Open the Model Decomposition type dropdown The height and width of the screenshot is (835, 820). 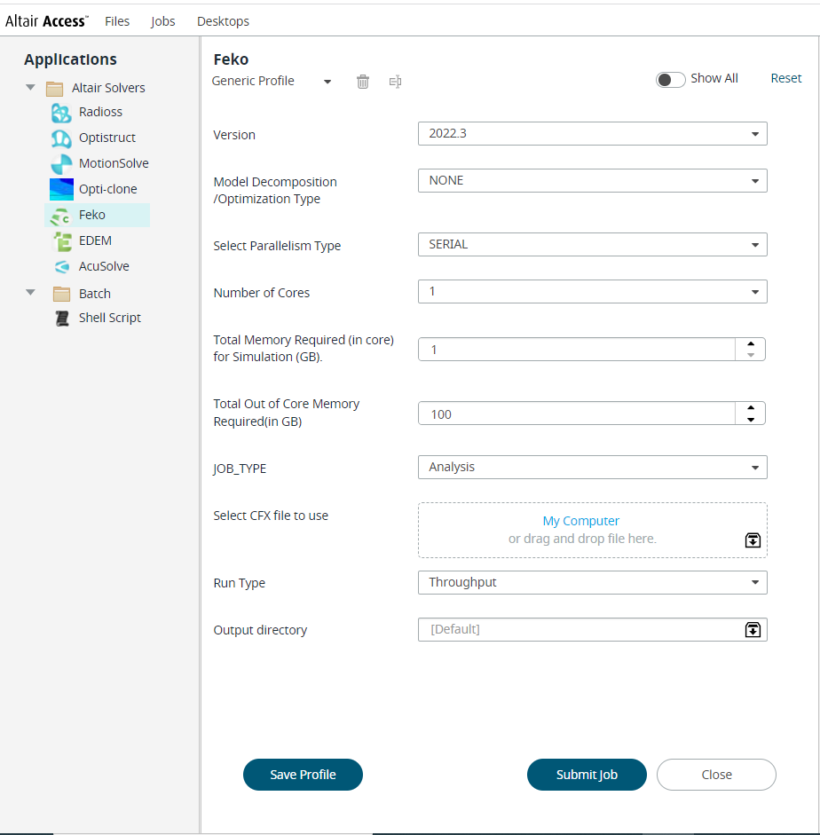[592, 180]
